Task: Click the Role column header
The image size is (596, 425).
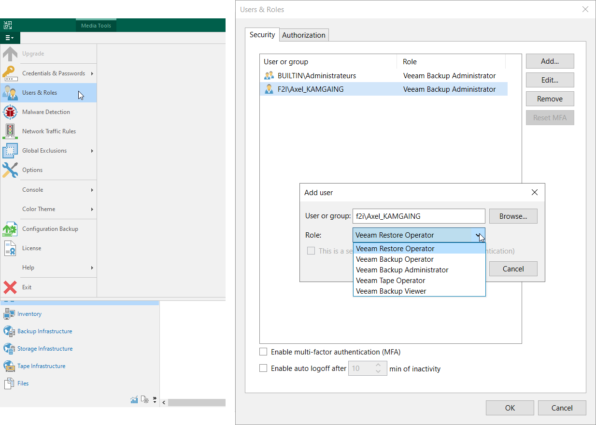Action: pos(451,62)
